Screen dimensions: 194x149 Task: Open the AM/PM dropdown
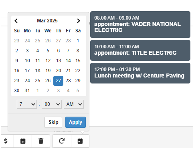tap(74, 104)
